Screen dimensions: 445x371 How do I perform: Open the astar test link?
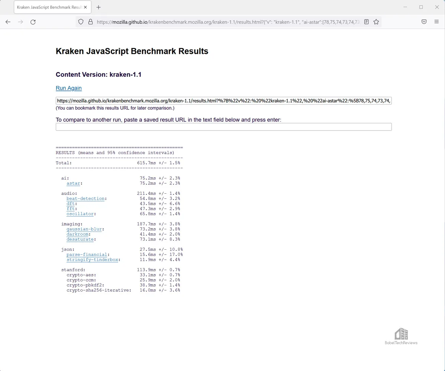pyautogui.click(x=73, y=183)
